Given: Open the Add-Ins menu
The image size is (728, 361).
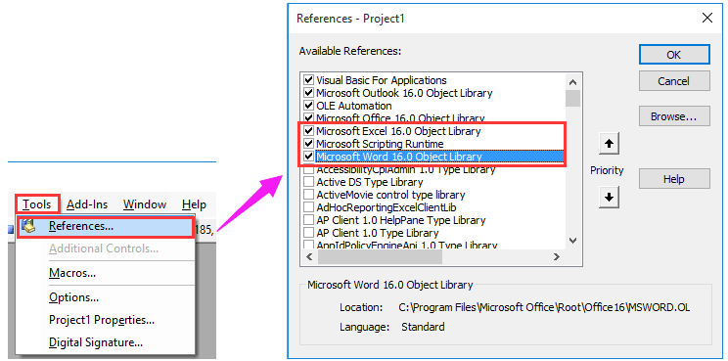Looking at the screenshot, I should [87, 204].
